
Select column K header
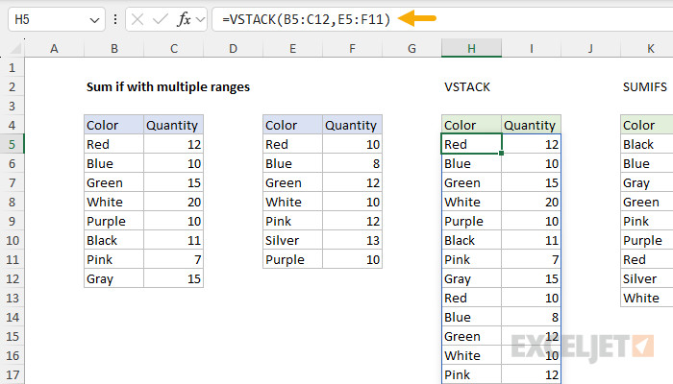coord(647,48)
